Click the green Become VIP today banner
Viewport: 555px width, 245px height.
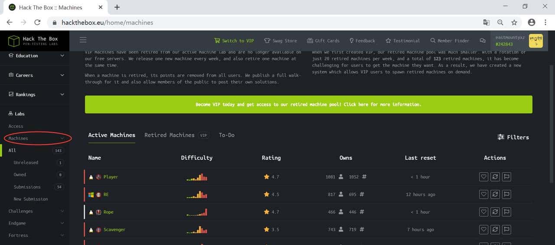pos(308,105)
